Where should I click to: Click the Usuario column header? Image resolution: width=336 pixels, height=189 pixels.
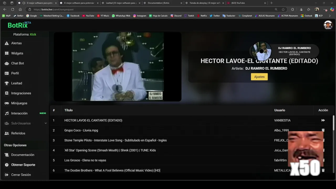280,110
